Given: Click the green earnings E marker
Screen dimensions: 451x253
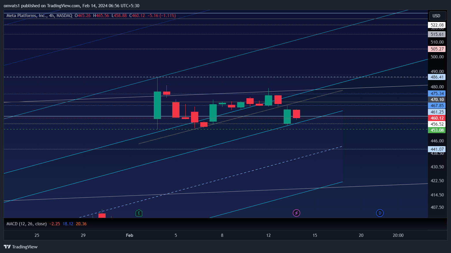Looking at the screenshot, I should [x=139, y=213].
